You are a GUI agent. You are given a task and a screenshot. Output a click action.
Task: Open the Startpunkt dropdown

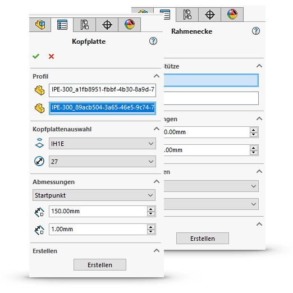(x=94, y=195)
